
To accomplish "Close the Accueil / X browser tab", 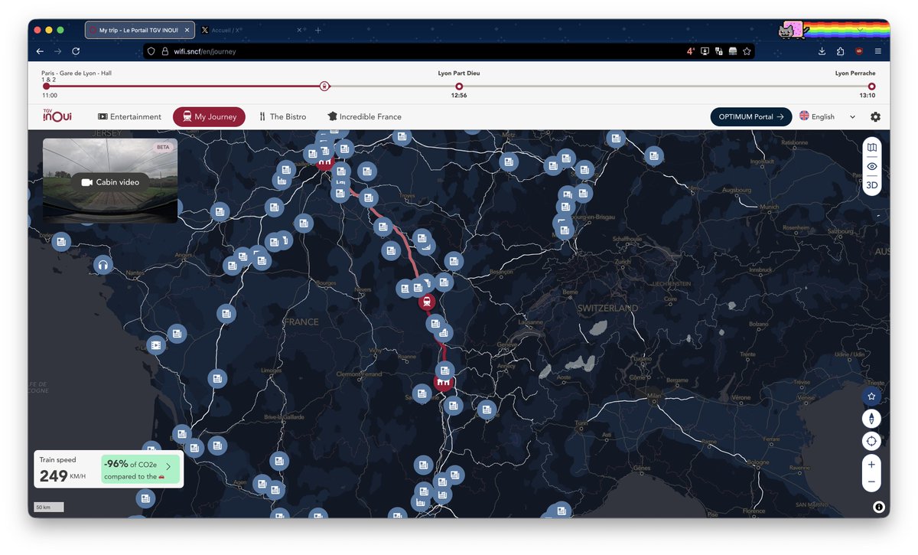I will (299, 30).
